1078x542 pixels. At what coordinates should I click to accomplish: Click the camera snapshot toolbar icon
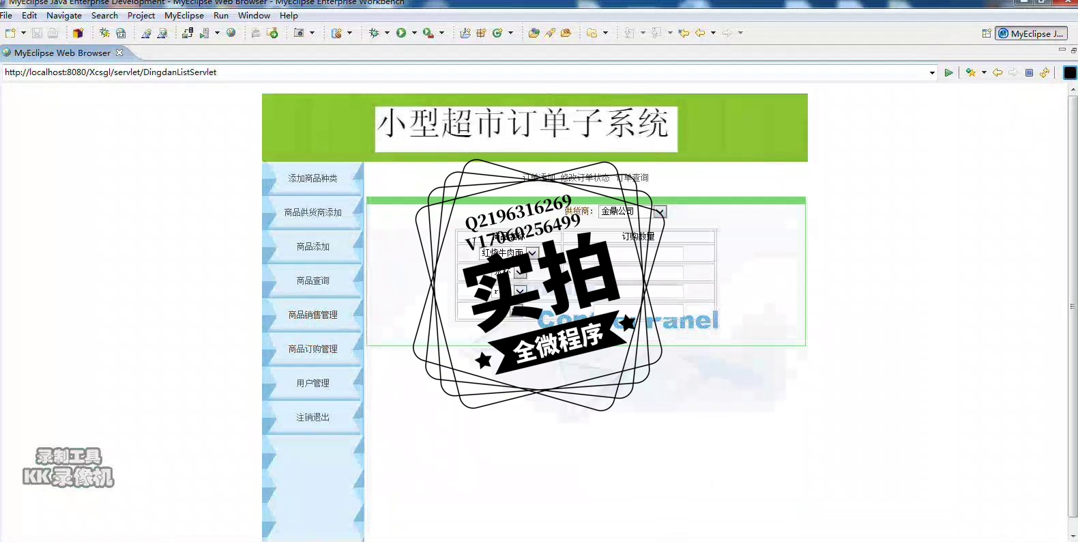coord(299,33)
